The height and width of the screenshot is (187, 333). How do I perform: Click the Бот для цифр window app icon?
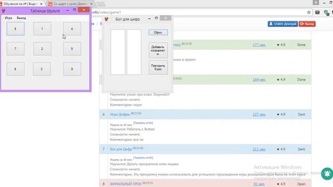coord(106,19)
